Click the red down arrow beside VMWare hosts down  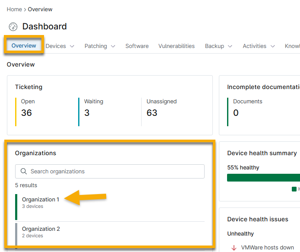(234, 248)
